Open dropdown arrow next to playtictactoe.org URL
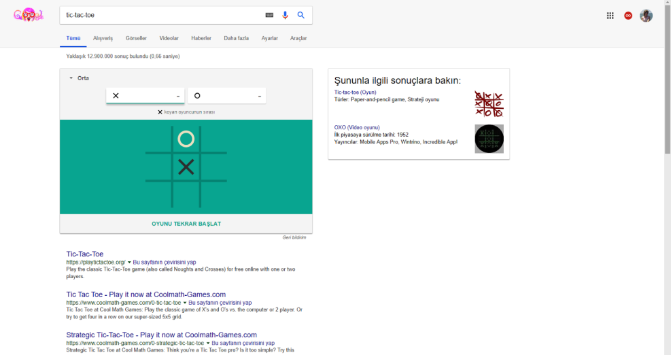671x355 pixels. point(129,262)
